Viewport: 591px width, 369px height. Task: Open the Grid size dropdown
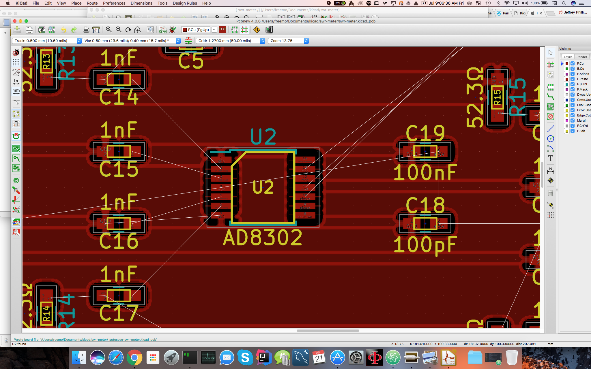tap(231, 41)
